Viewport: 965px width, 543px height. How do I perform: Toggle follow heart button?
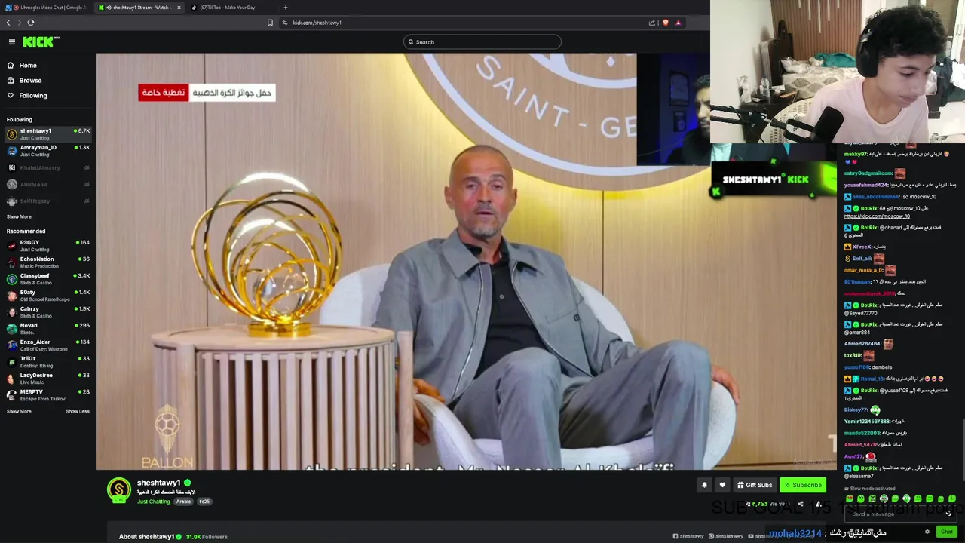coord(722,485)
